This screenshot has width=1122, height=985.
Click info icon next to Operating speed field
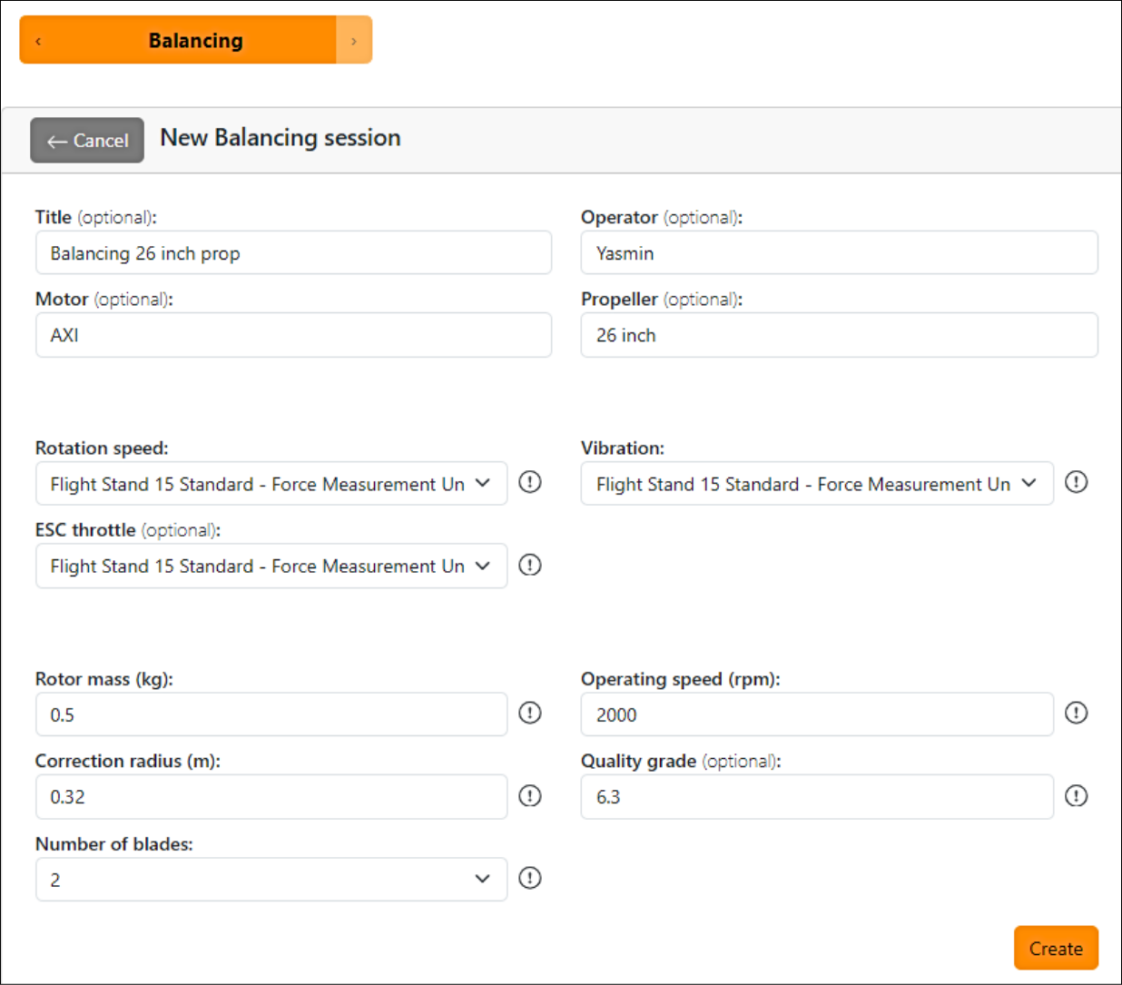click(1076, 713)
